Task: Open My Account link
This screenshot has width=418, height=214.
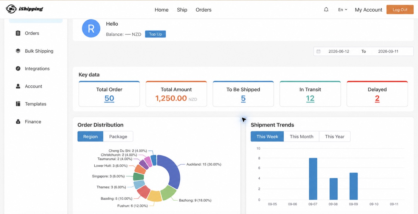Action: click(x=368, y=10)
